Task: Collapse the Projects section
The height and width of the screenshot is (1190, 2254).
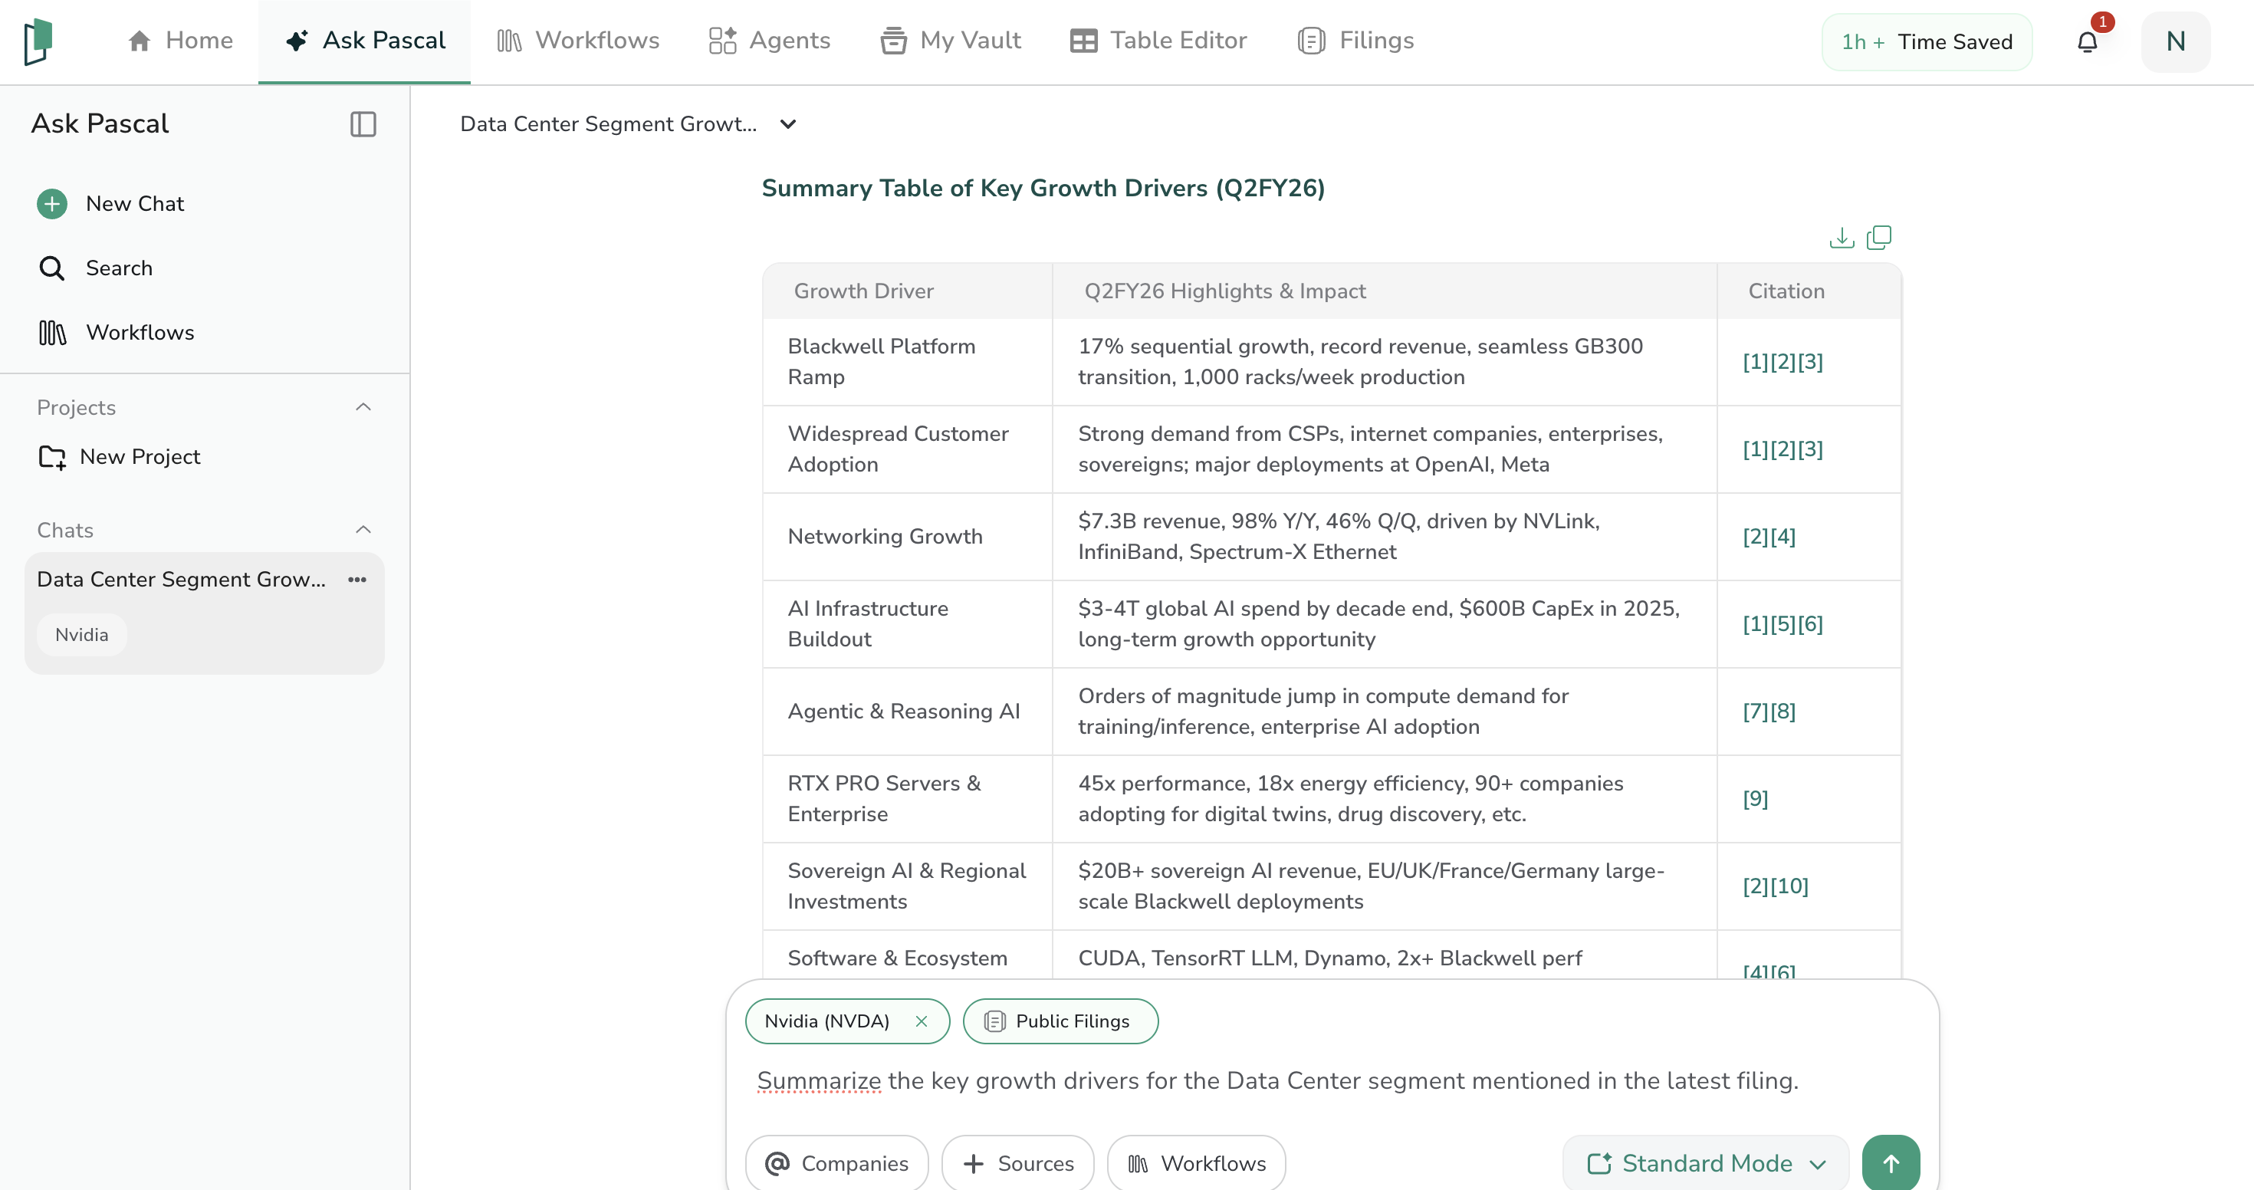Action: (x=363, y=408)
